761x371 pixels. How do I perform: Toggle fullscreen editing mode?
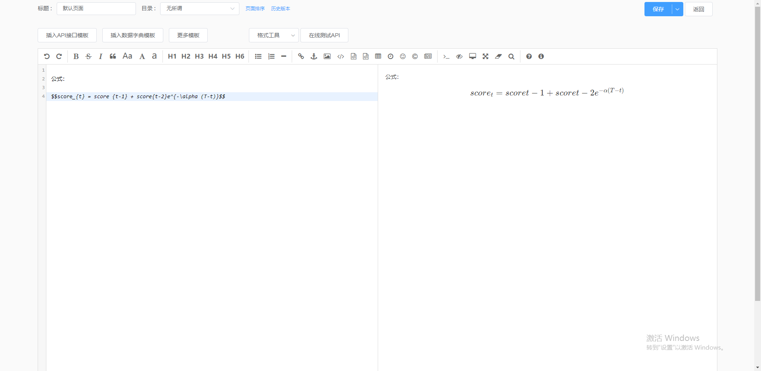(x=485, y=56)
